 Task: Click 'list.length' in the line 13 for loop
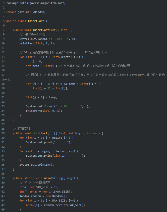[x=61, y=57]
